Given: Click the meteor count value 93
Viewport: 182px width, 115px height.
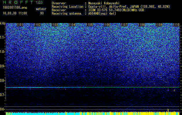Looking at the screenshot, I should (42, 13).
